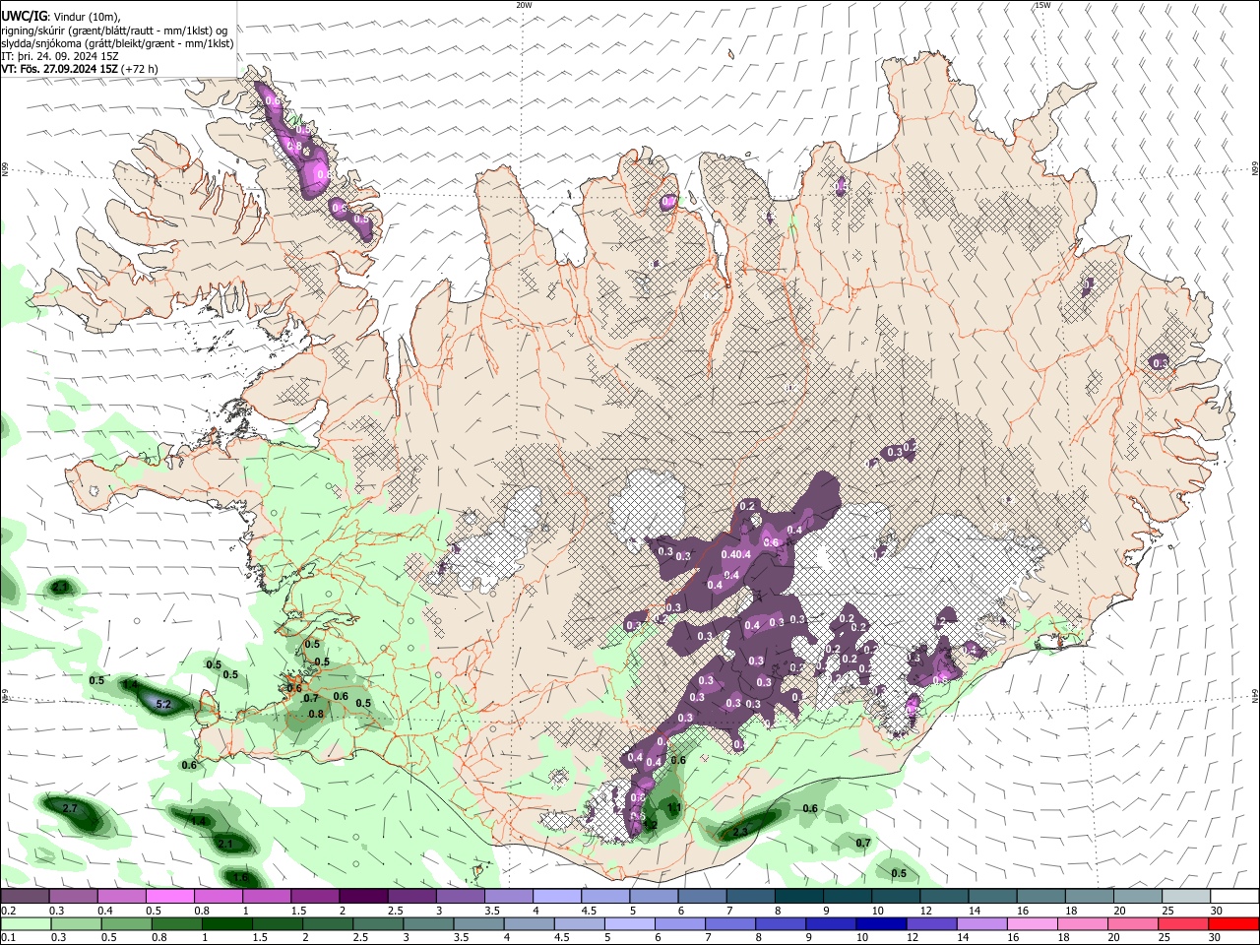Click the 15W longitude label

(1042, 5)
